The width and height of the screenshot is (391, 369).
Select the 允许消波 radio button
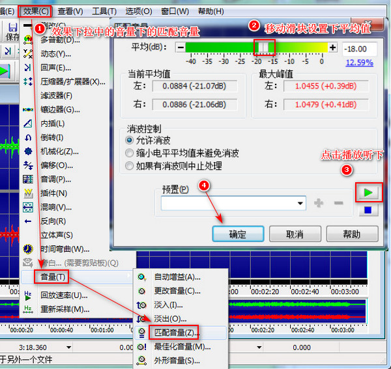pyautogui.click(x=129, y=140)
